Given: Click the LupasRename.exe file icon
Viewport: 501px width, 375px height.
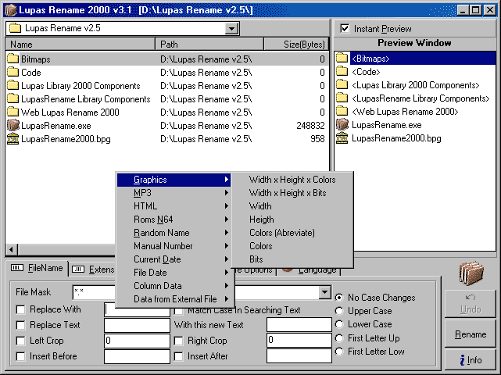Looking at the screenshot, I should [x=13, y=125].
